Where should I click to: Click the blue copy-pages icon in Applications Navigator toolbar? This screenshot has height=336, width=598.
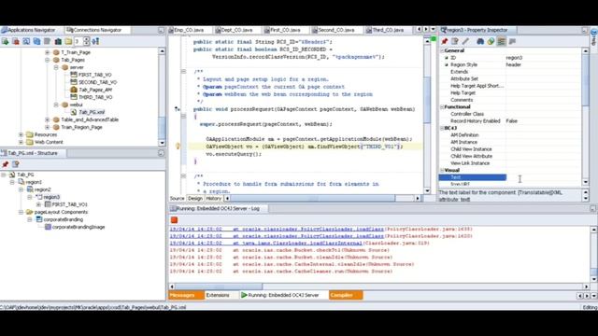tap(36, 41)
